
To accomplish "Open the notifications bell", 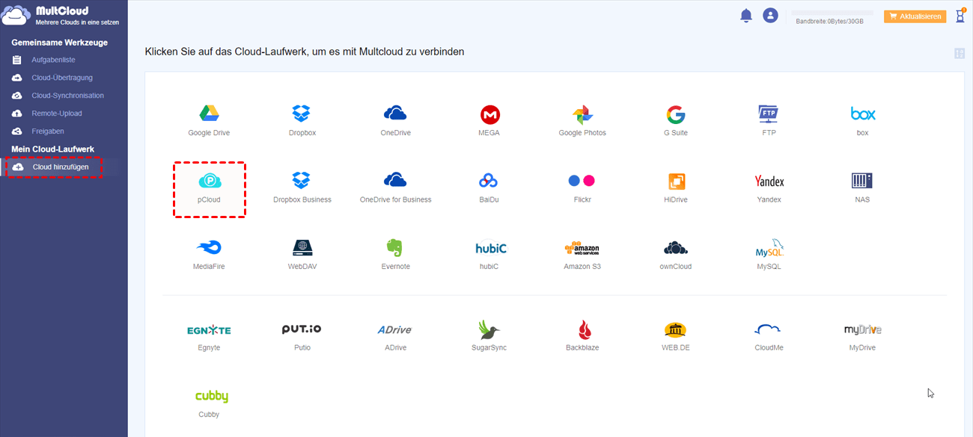I will click(x=746, y=16).
